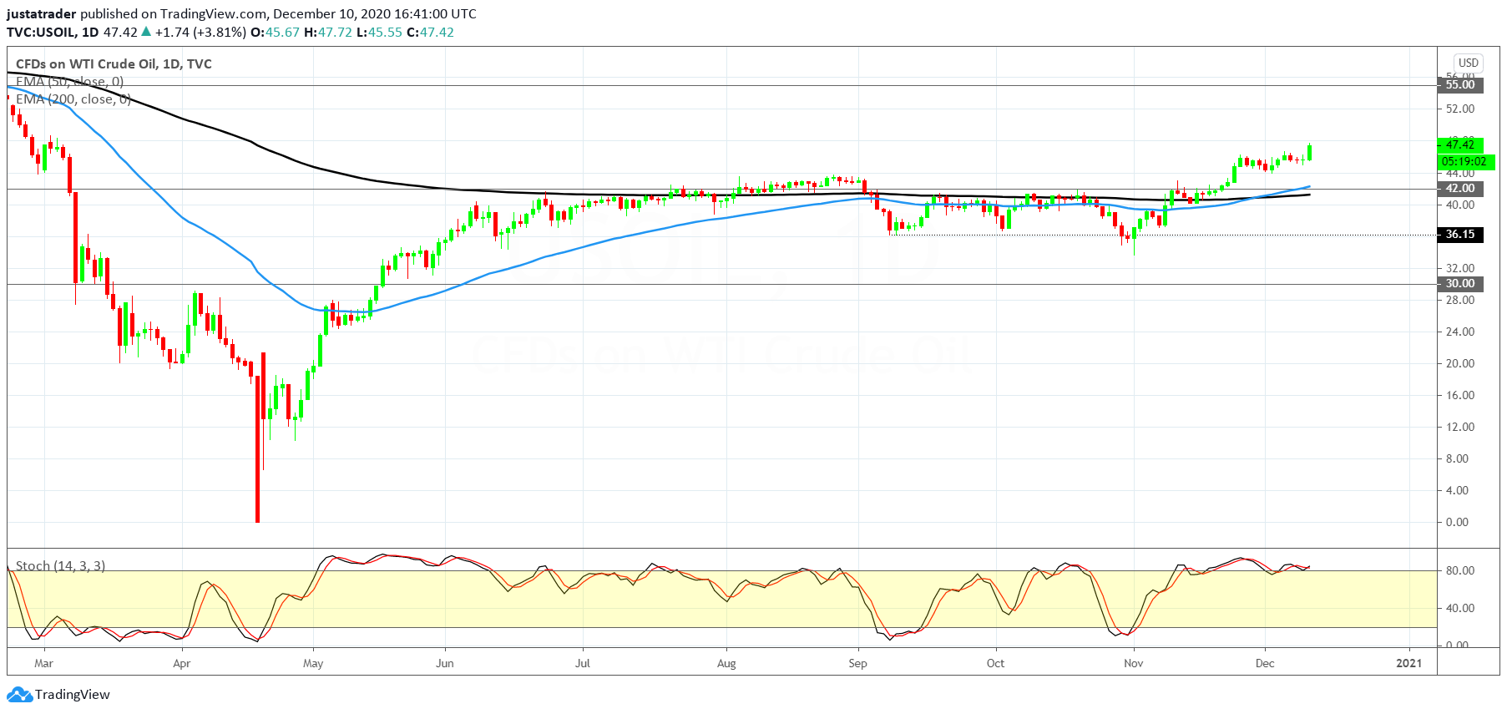Open the Stoch (14, 3, 3) indicator legend

61,565
